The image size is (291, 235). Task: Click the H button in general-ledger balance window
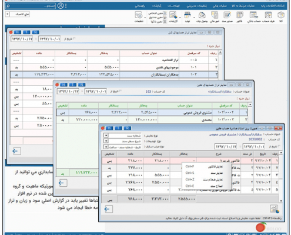18,32
